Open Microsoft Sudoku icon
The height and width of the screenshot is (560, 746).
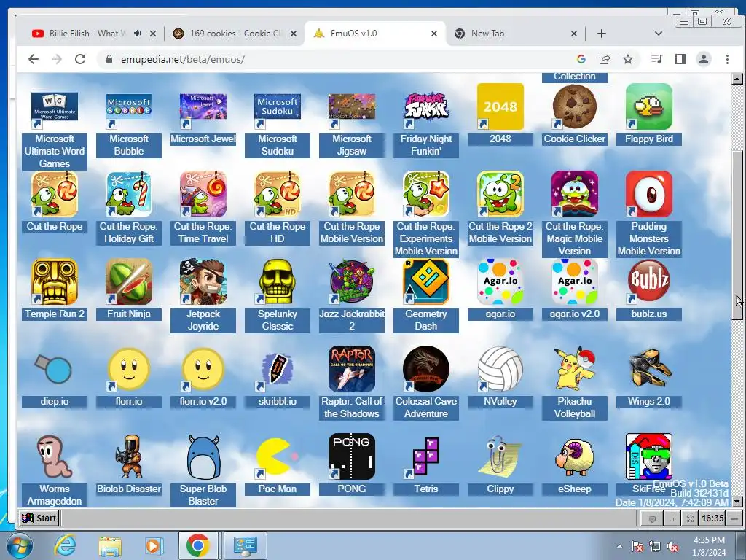tap(278, 106)
